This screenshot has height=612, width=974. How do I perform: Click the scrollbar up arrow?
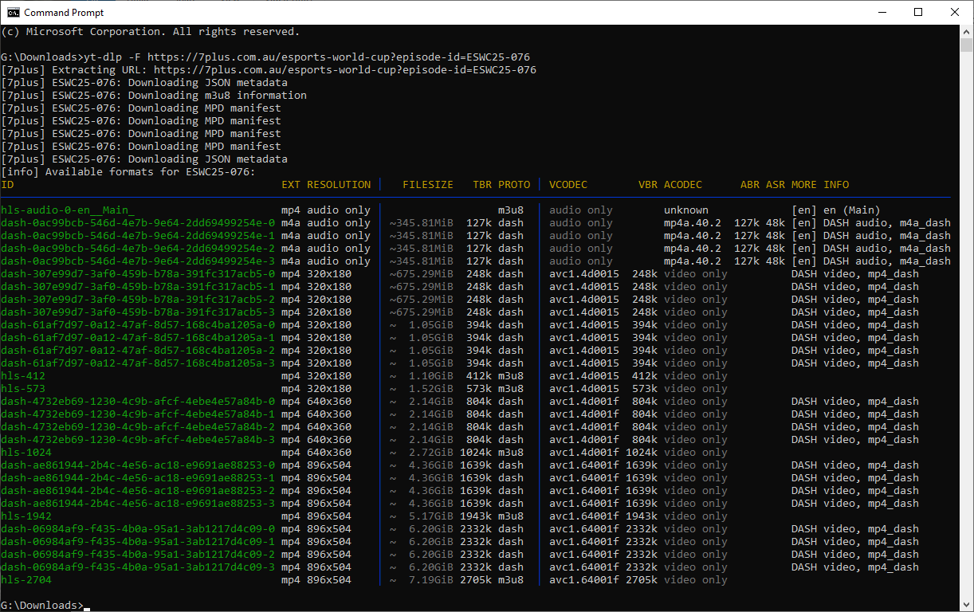tap(966, 32)
